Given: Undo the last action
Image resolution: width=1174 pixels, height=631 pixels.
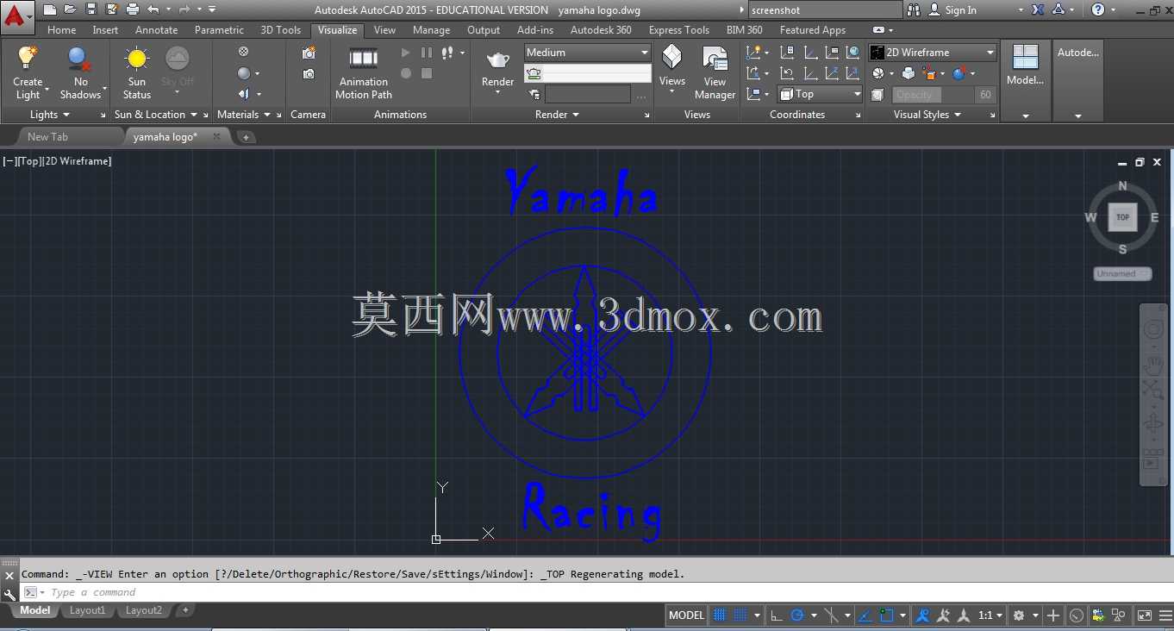Looking at the screenshot, I should pos(153,9).
